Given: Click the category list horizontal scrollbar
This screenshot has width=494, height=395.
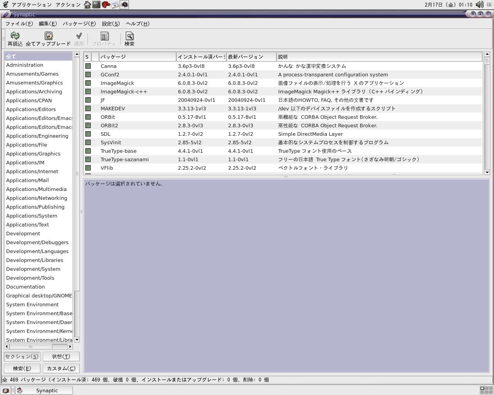Looking at the screenshot, I should pos(31,346).
